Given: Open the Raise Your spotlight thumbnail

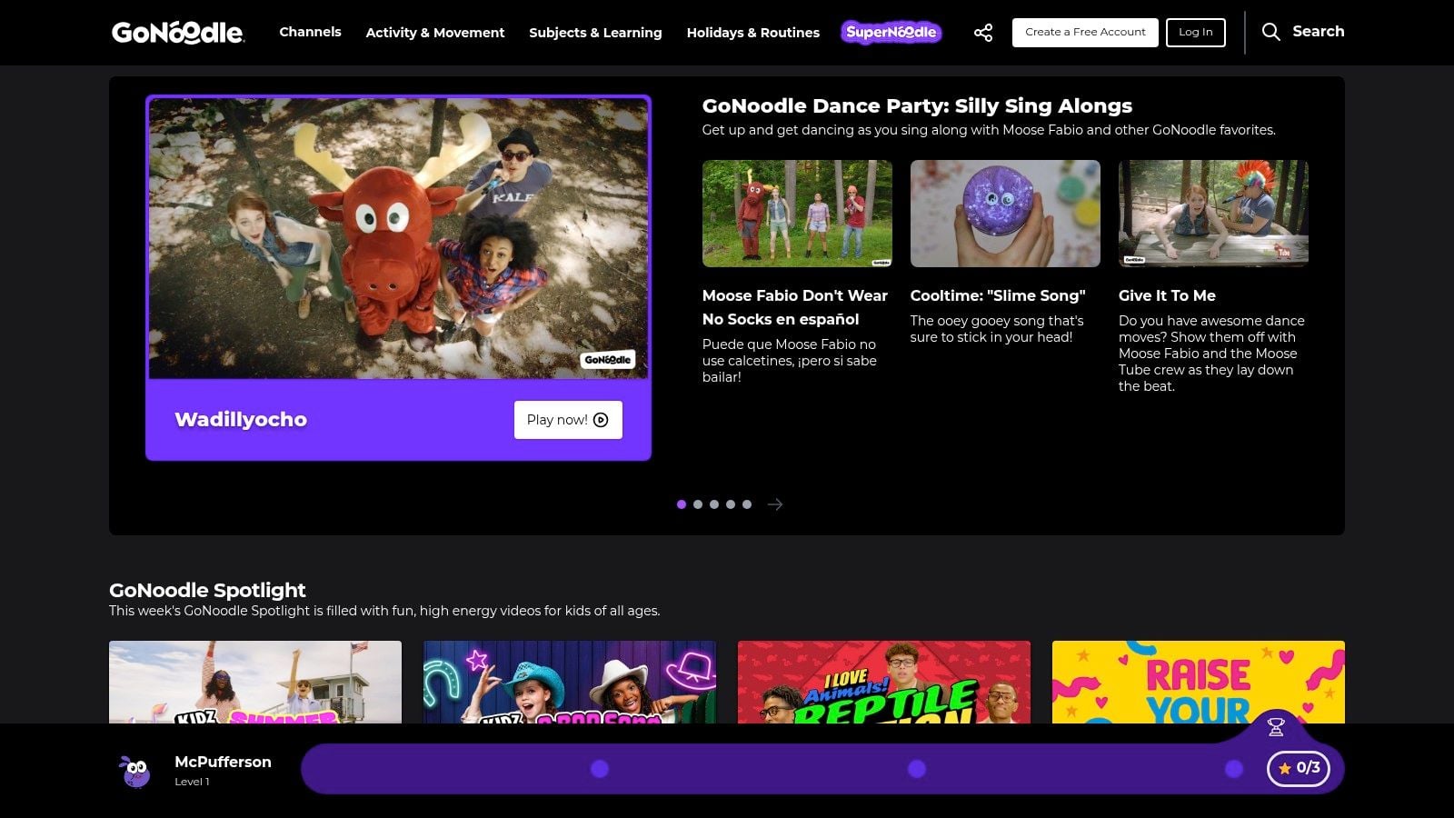Looking at the screenshot, I should (x=1199, y=683).
